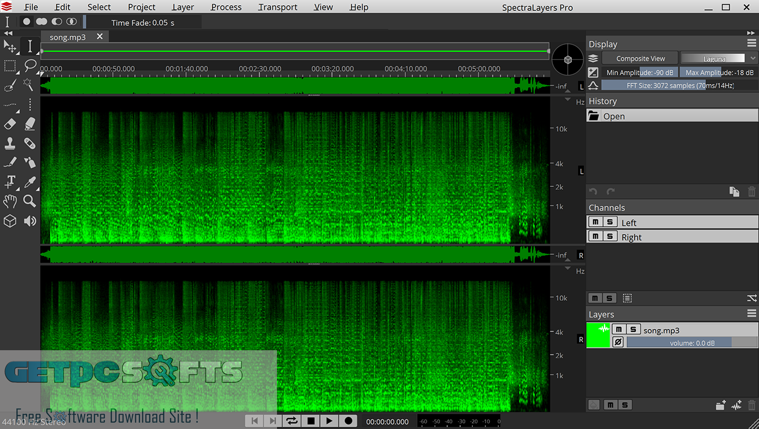
Task: Add a new audio layer
Action: [x=737, y=405]
